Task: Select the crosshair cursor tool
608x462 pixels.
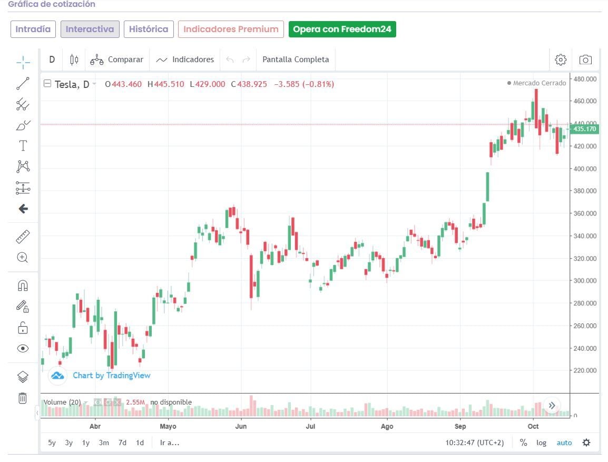Action: pyautogui.click(x=23, y=62)
